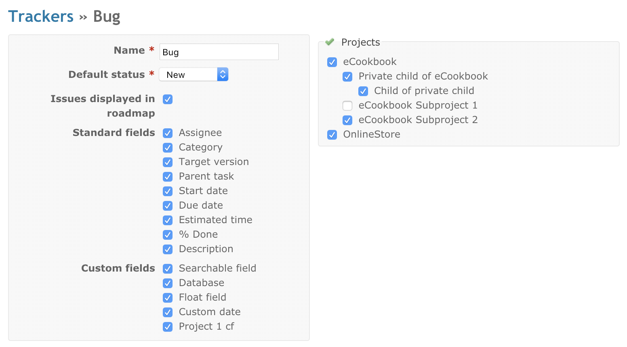
Task: Toggle the Project 1 cf checkbox
Action: pos(168,327)
